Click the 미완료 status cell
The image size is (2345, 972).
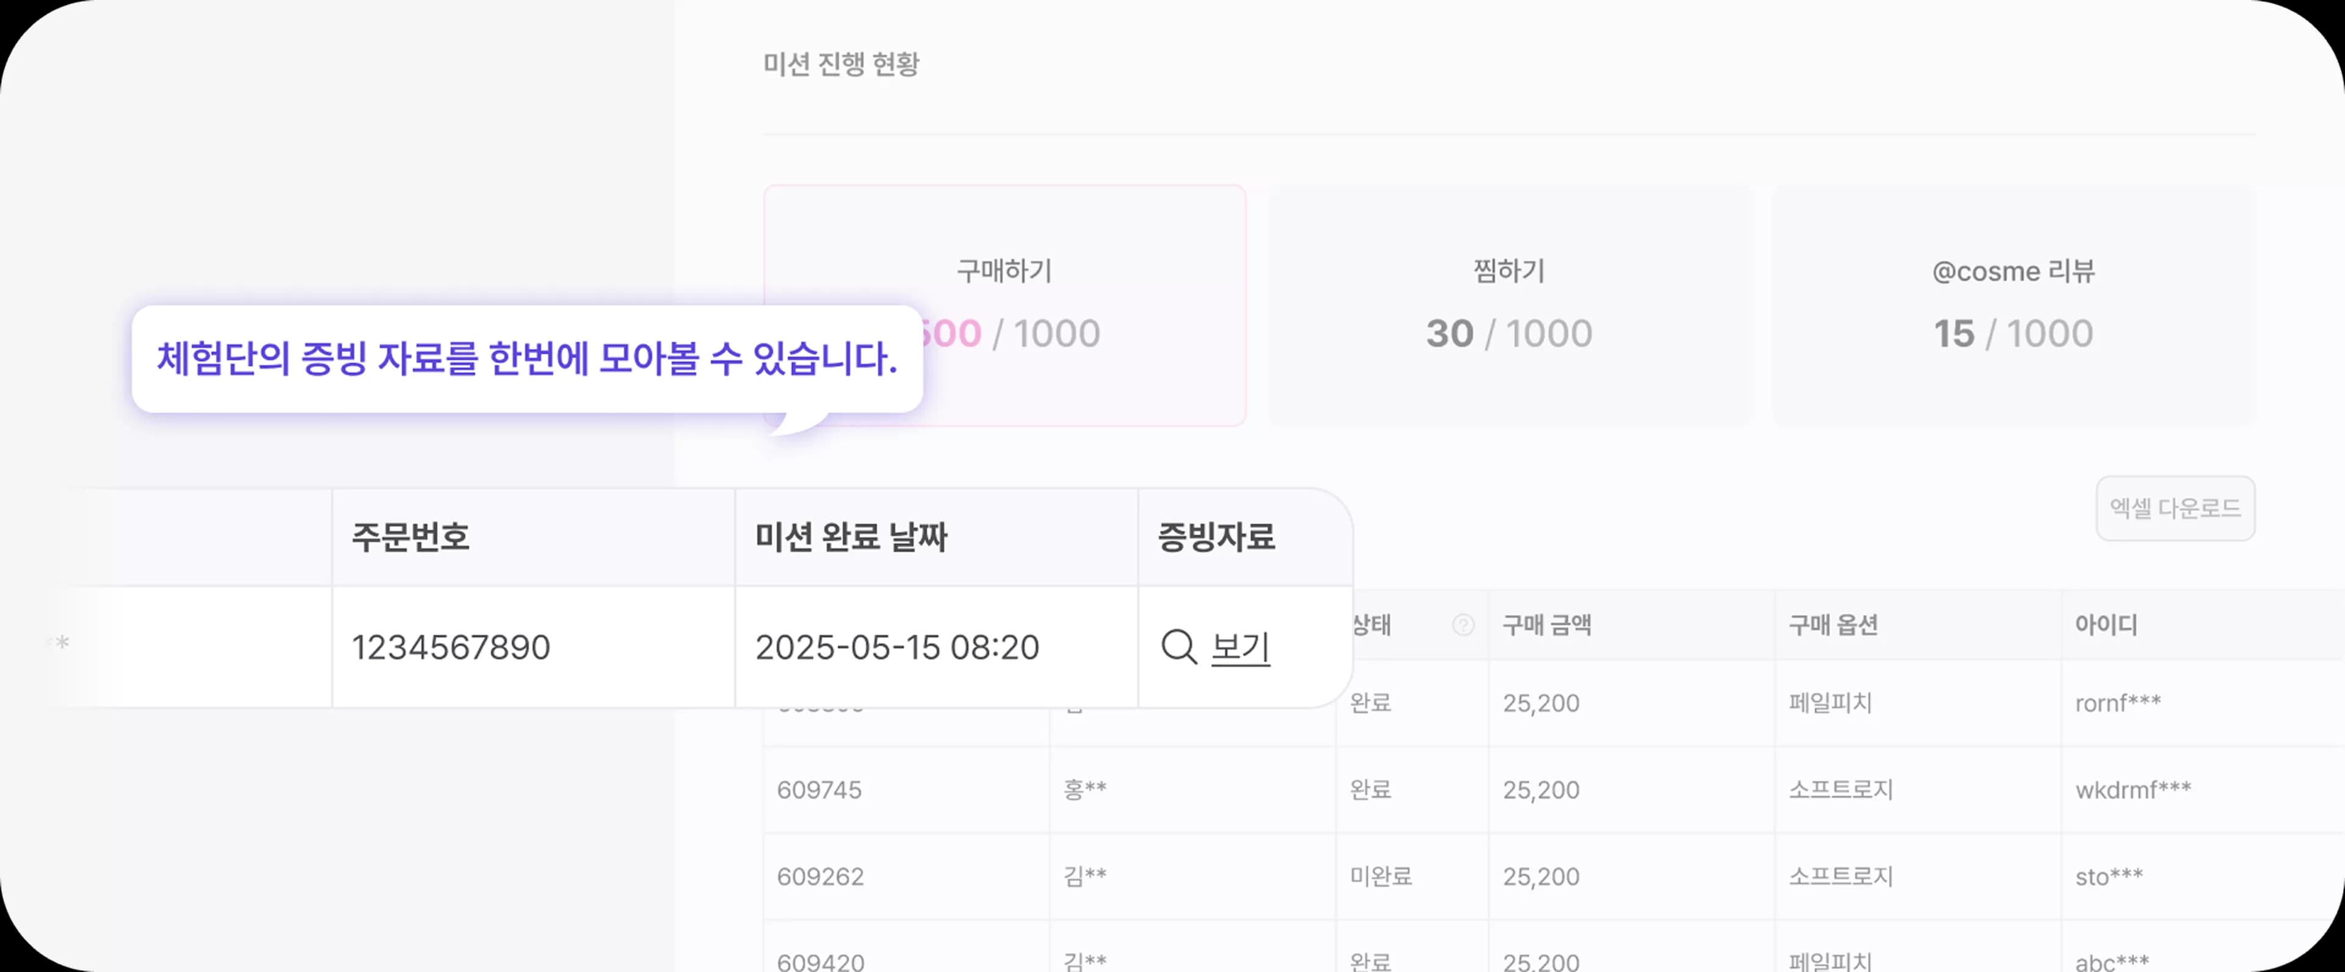1381,876
